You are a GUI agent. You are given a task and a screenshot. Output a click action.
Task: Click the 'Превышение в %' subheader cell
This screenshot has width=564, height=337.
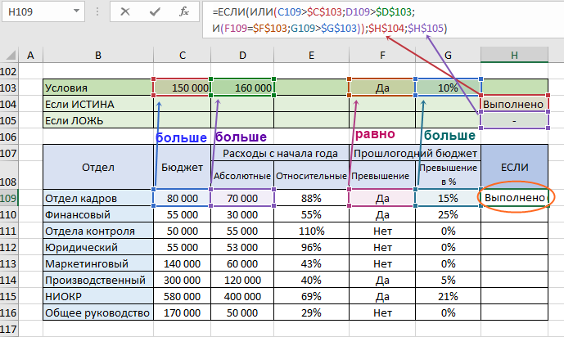pos(448,174)
